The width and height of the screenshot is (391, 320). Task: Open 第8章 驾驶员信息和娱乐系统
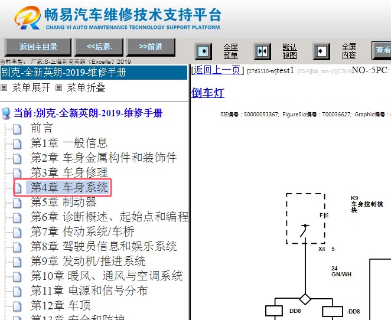tap(103, 246)
